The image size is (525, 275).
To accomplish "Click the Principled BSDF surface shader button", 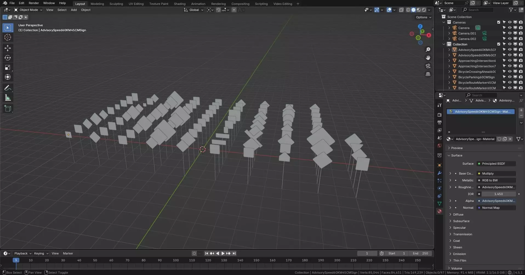I will point(496,164).
